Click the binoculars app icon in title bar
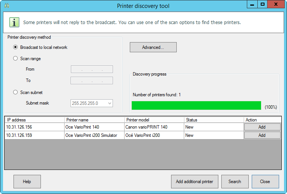287x194 pixels. tap(7, 6)
